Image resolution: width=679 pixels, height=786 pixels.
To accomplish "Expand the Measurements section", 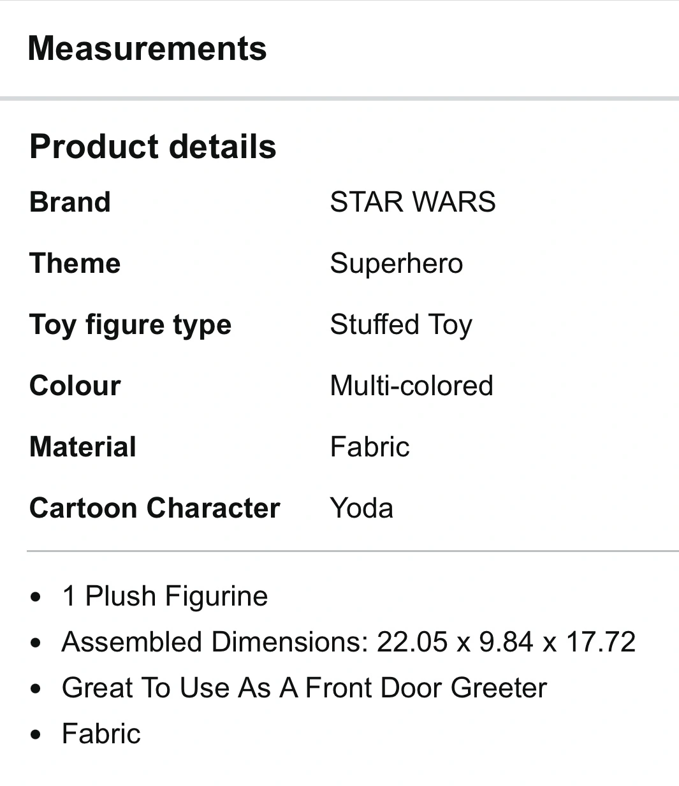I will point(147,49).
